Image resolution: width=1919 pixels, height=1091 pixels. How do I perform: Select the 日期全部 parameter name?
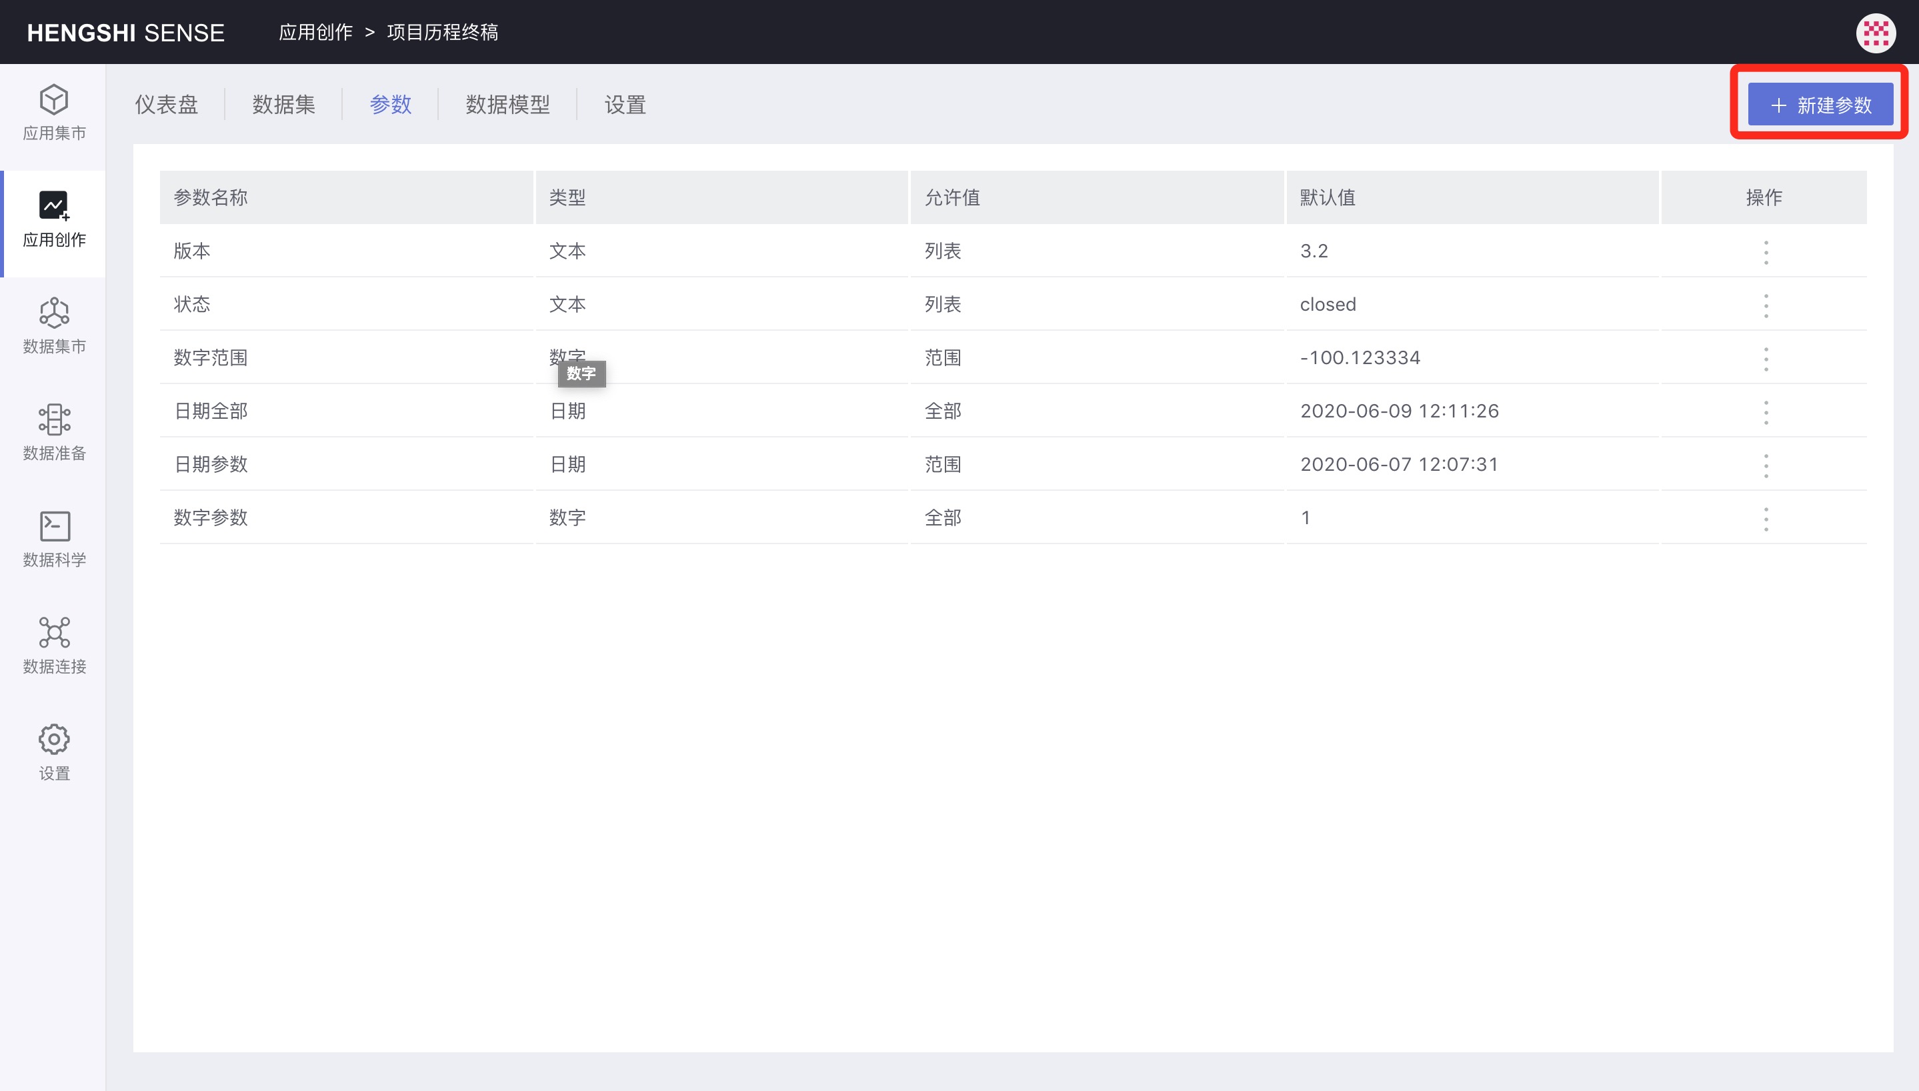[211, 411]
